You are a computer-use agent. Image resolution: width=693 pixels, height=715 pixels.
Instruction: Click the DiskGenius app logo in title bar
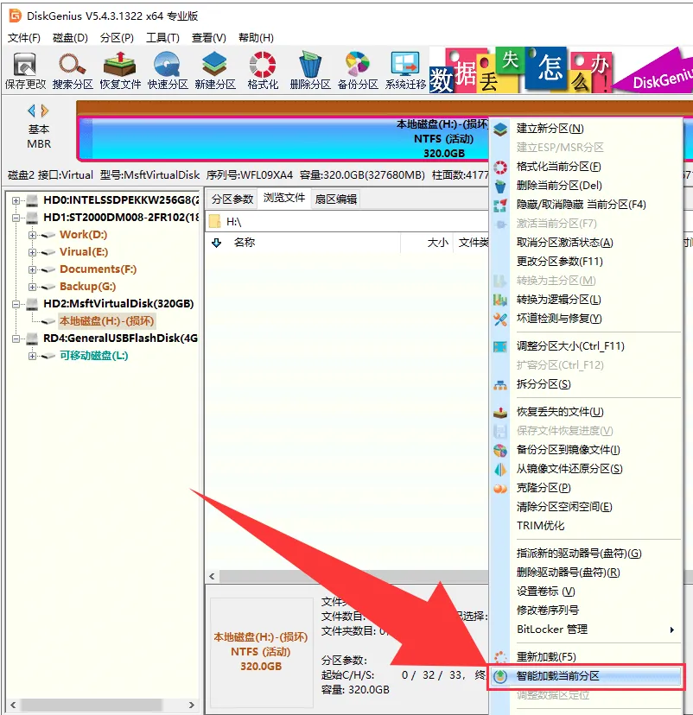click(15, 16)
